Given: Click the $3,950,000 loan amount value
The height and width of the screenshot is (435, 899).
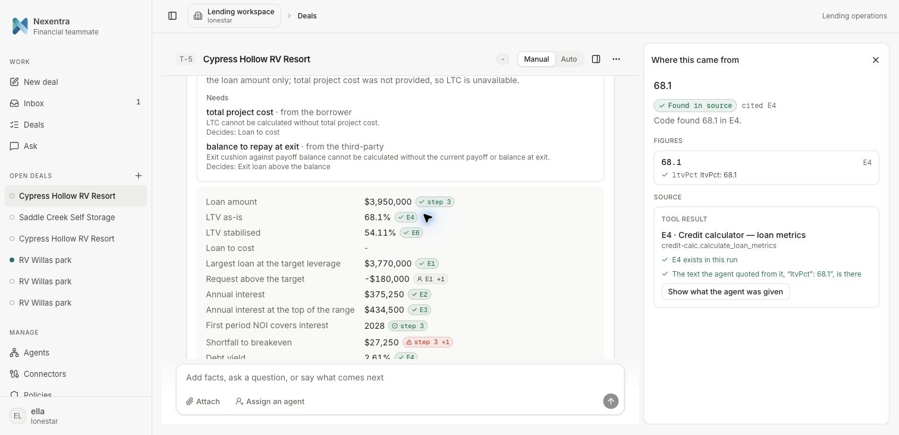Looking at the screenshot, I should [x=388, y=202].
